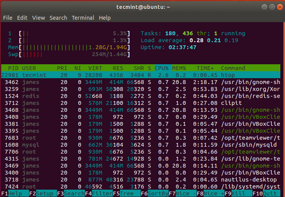Sort by the Command column header
This screenshot has height=197, width=285.
click(x=233, y=68)
